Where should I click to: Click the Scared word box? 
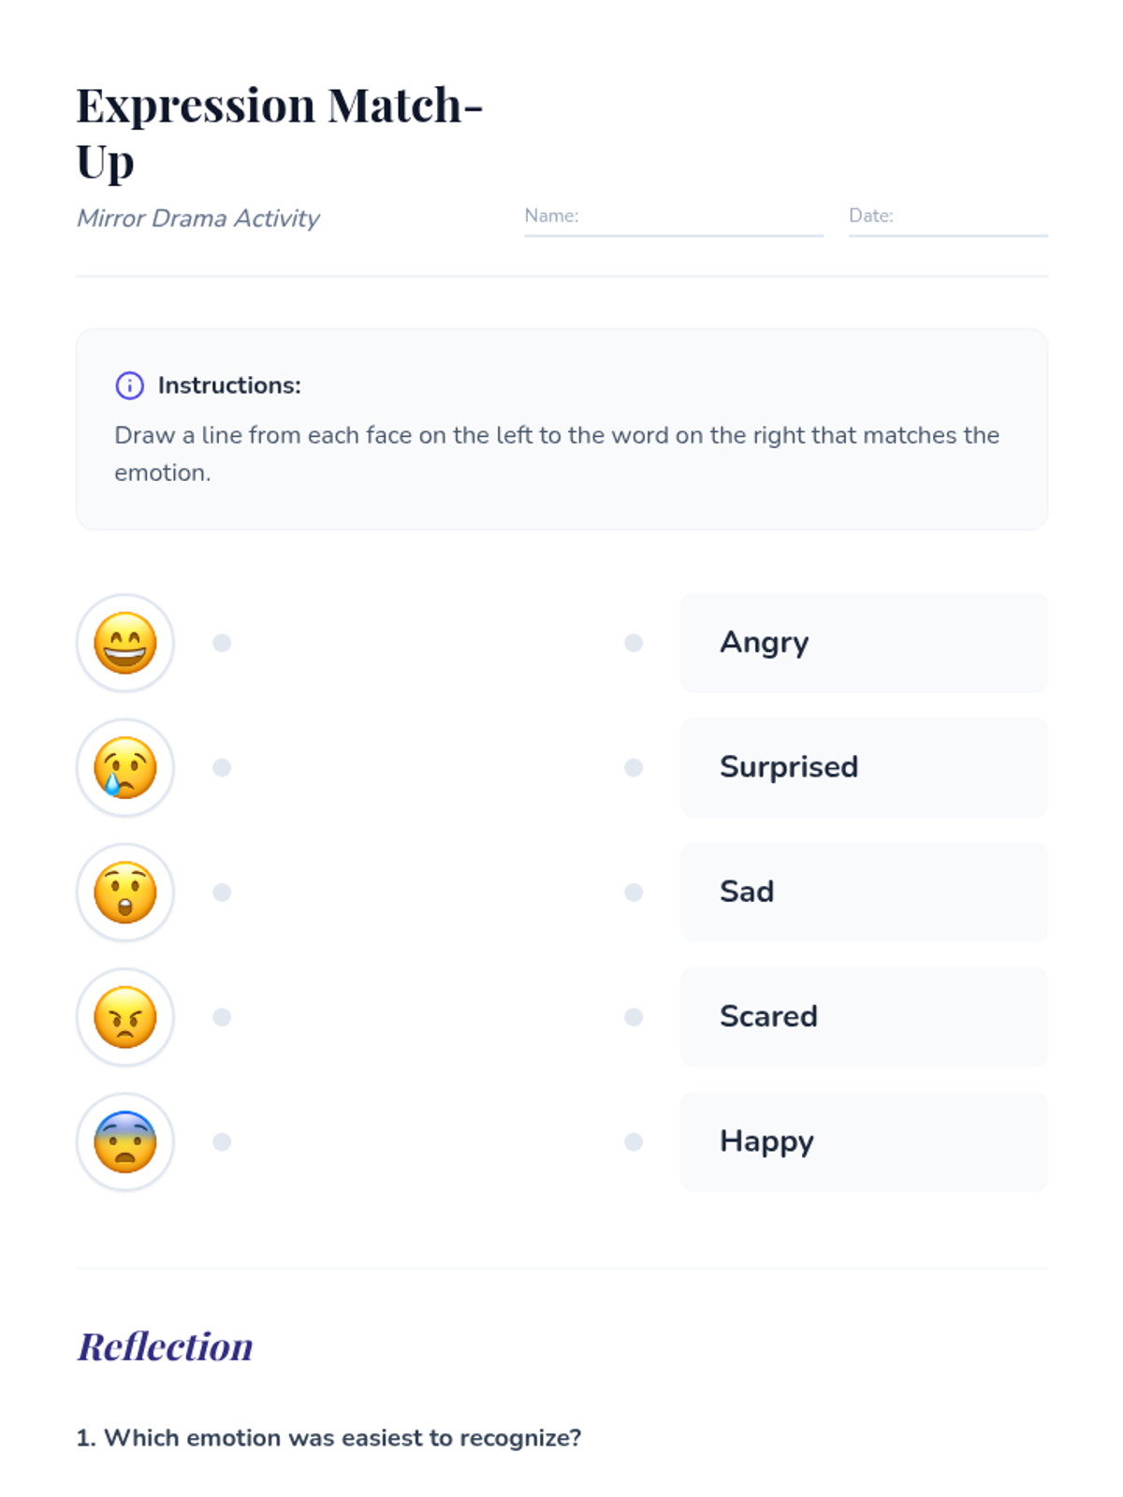(x=863, y=1017)
